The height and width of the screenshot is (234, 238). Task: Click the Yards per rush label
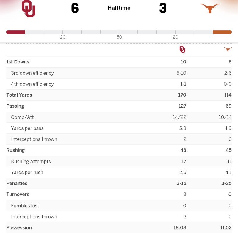(x=27, y=173)
